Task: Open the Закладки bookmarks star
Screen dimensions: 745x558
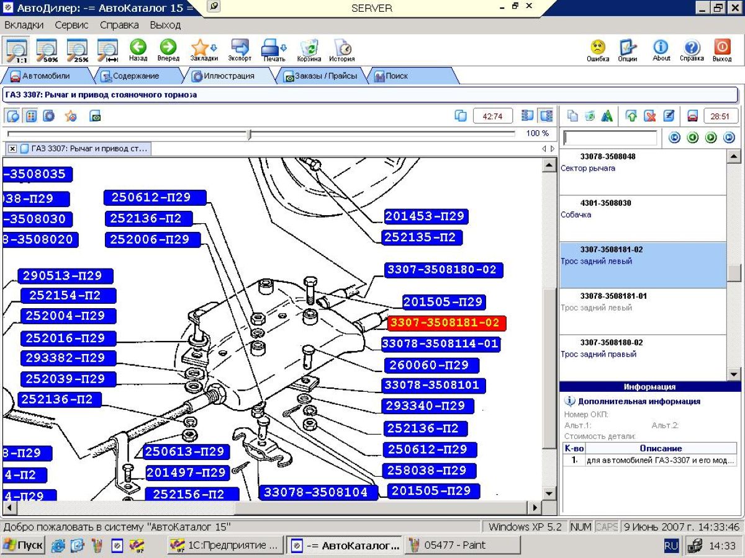Action: pos(204,50)
